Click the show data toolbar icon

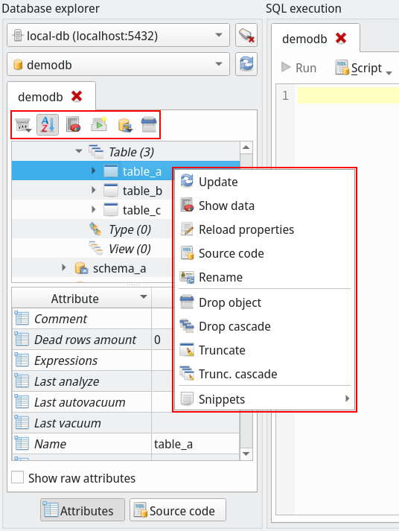coord(73,124)
